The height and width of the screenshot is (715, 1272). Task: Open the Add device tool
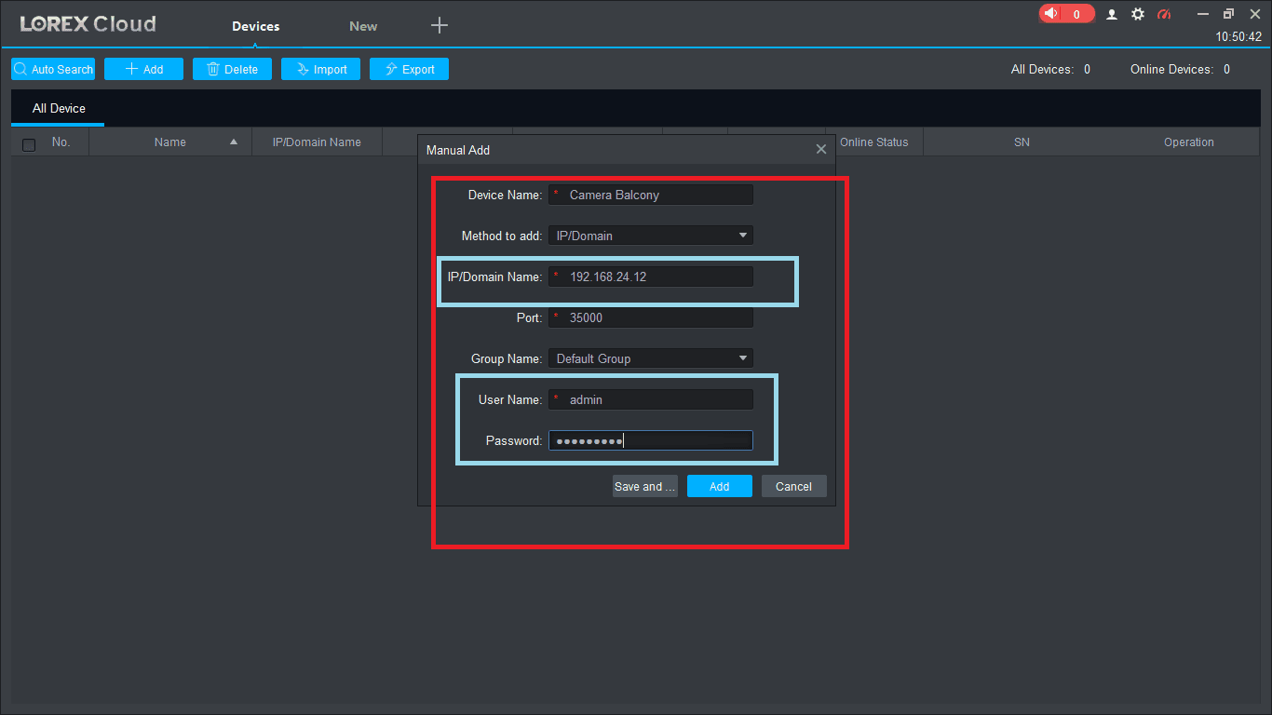click(x=143, y=69)
